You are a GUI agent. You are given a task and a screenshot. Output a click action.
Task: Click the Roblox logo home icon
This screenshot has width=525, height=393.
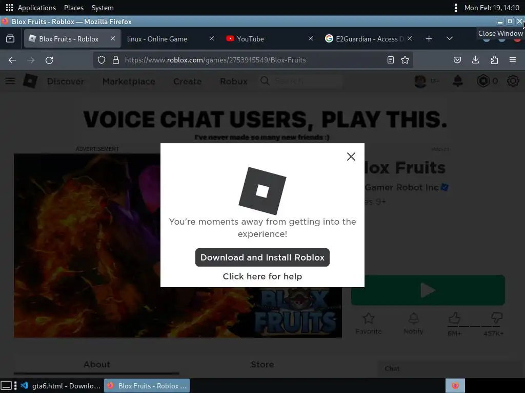point(30,81)
